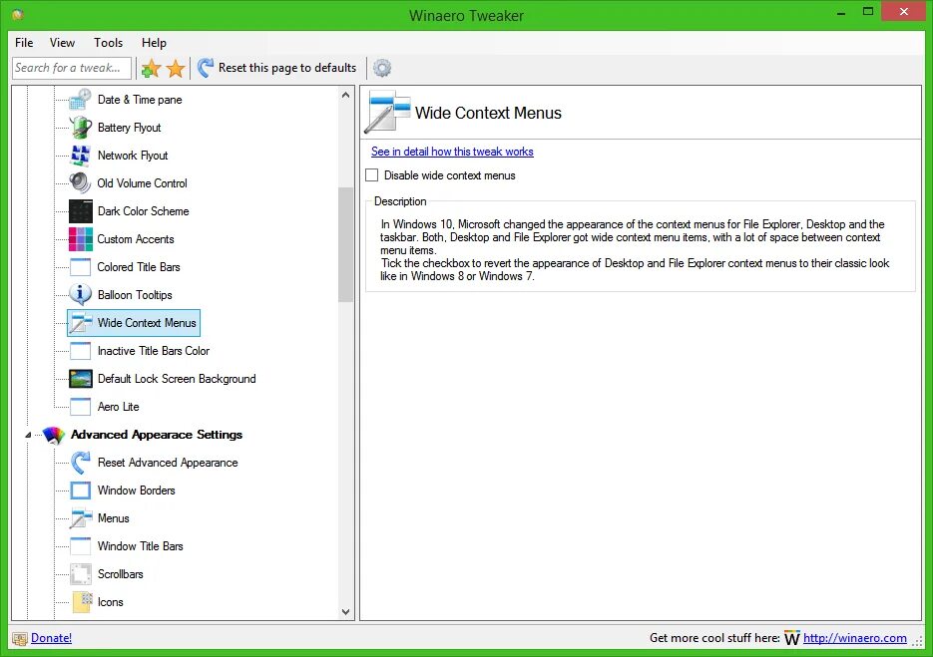933x657 pixels.
Task: Click the Advanced Appearance Settings palette icon
Action: (x=54, y=436)
